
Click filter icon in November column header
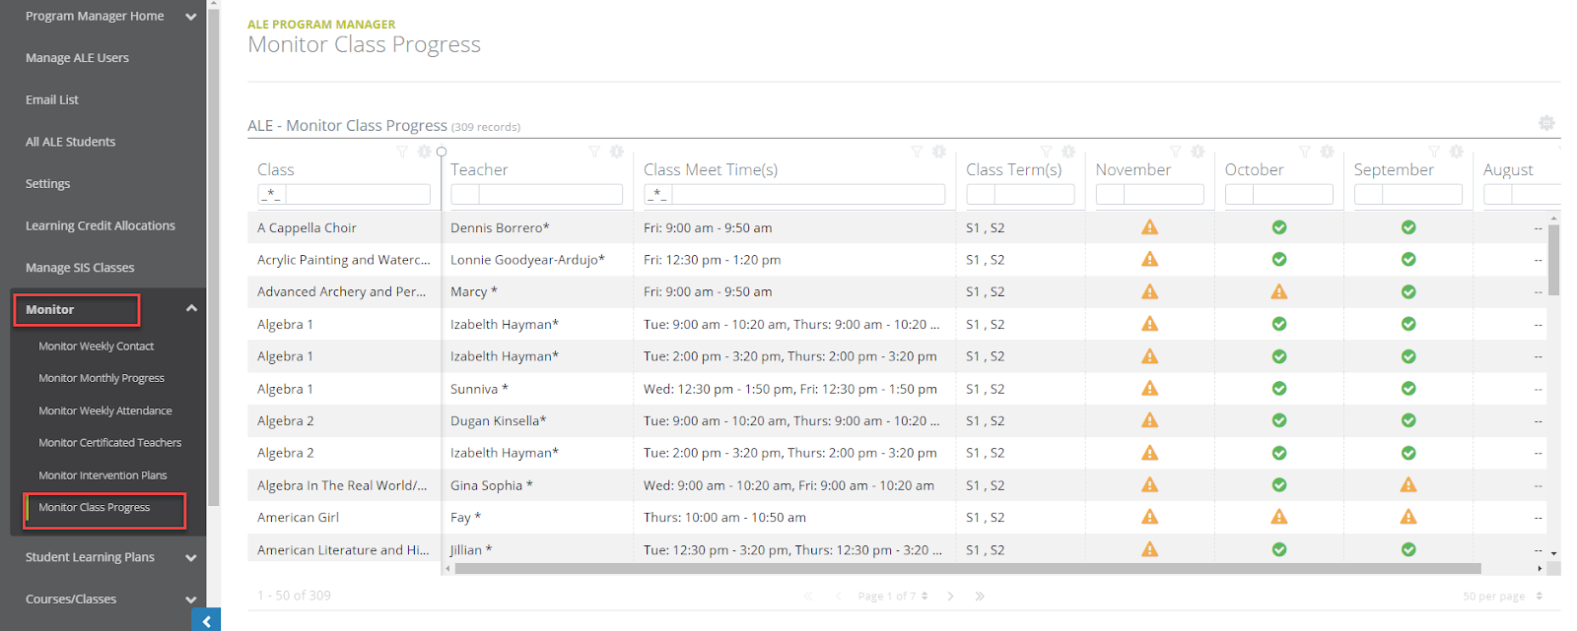pos(1176,152)
